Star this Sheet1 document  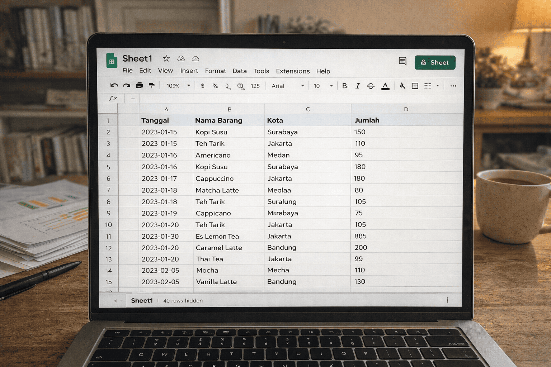[166, 58]
